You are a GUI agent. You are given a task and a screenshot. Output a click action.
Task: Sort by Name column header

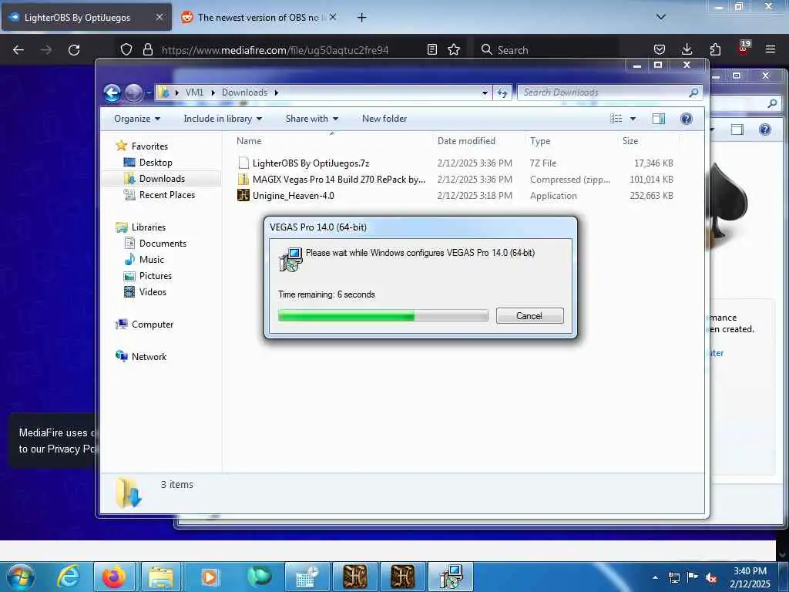[331, 141]
